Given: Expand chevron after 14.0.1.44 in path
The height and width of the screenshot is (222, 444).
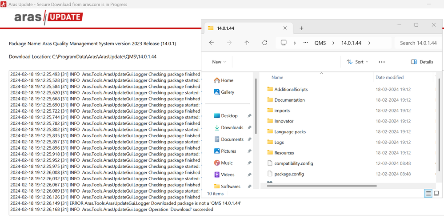Looking at the screenshot, I should coord(369,43).
